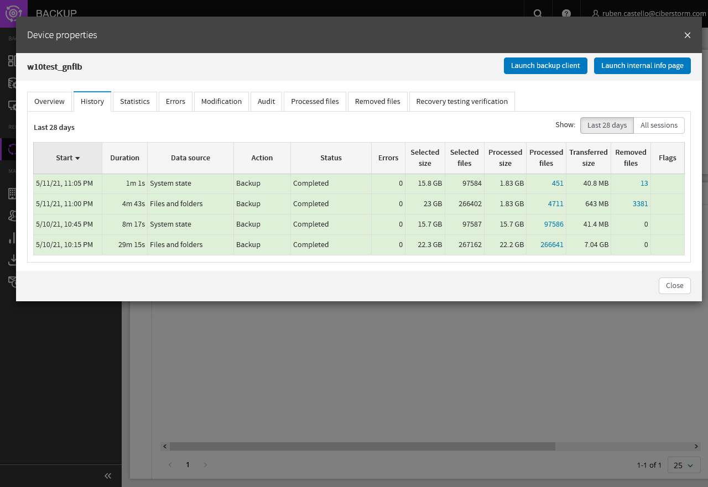Show the Removed files tab
708x487 pixels.
tap(378, 101)
